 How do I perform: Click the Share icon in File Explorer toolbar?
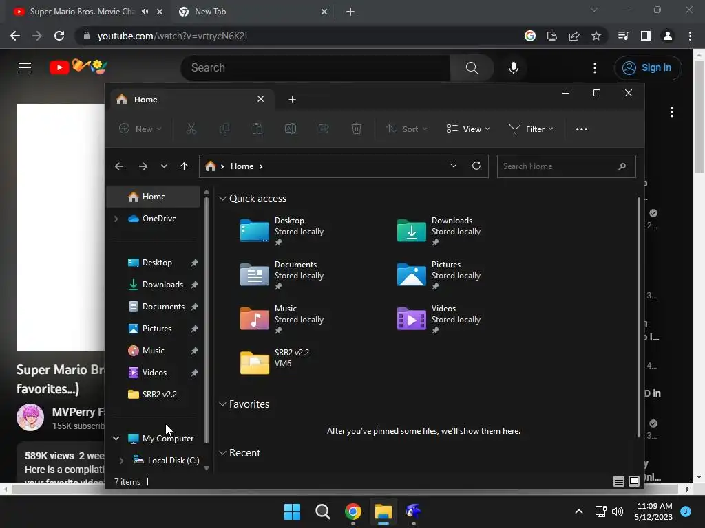pos(324,129)
